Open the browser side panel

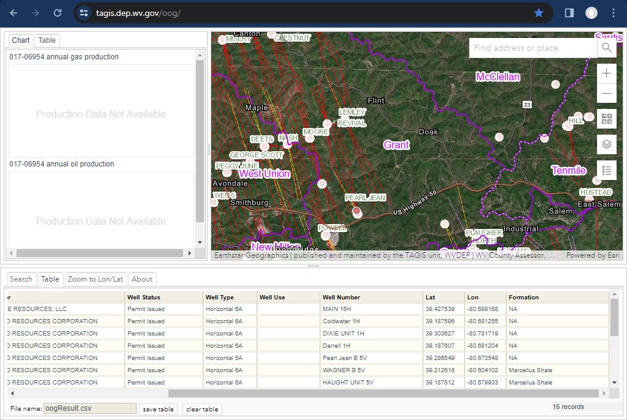[569, 13]
